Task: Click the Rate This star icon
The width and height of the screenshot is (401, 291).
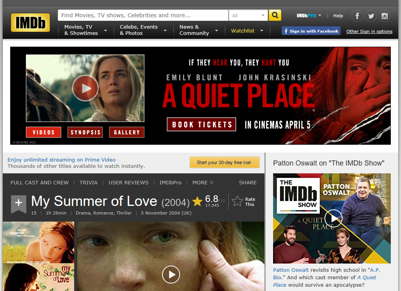Action: 237,201
